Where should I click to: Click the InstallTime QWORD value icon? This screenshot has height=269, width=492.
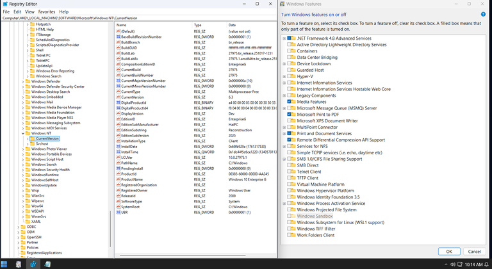click(119, 152)
